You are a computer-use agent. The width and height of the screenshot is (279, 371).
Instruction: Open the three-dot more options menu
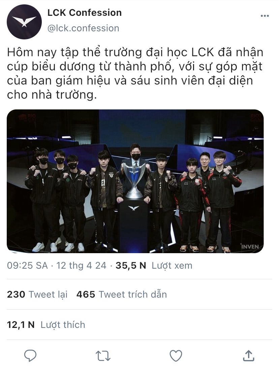[265, 16]
